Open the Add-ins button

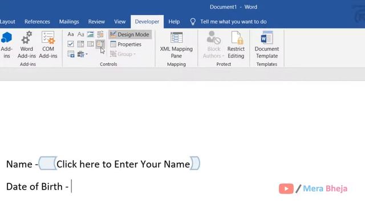point(6,45)
